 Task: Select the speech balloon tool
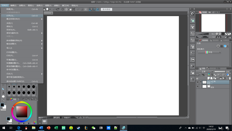click(3, 96)
